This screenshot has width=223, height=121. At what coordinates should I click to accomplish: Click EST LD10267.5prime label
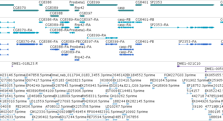point(119,107)
